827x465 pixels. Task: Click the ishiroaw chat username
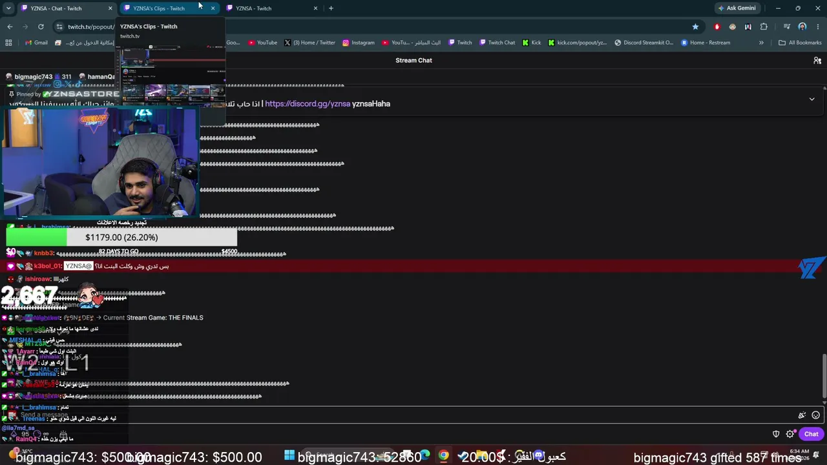tap(39, 279)
